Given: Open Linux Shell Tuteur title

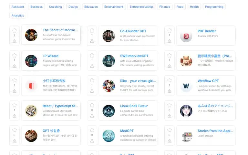Looking at the screenshot, I should pyautogui.click(x=134, y=106).
